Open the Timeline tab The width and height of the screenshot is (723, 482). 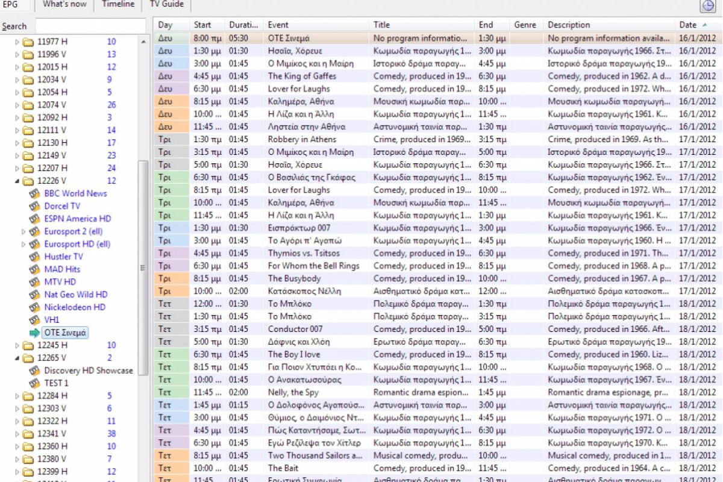[118, 5]
